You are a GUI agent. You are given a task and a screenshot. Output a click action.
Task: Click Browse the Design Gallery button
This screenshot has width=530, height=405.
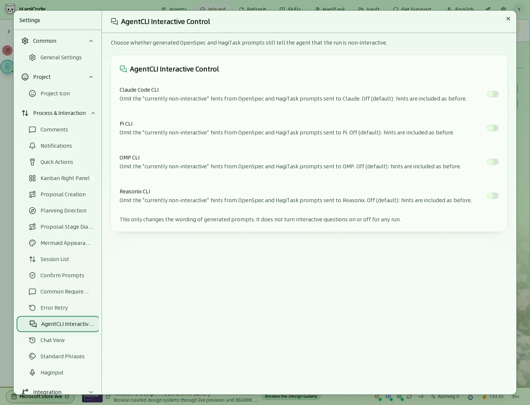pyautogui.click(x=291, y=397)
